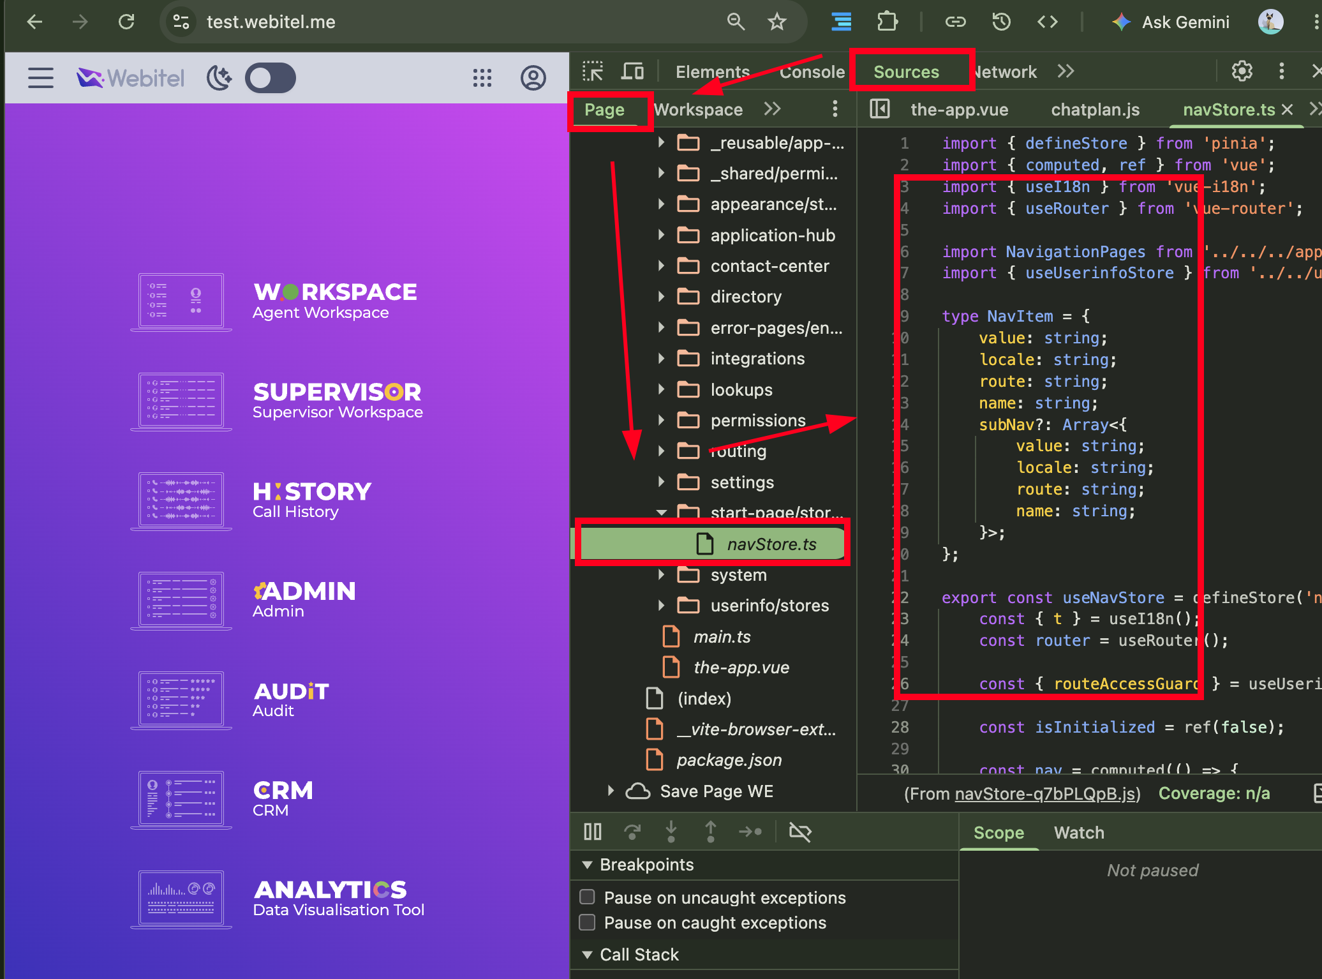Click Ask Gemini button

click(x=1171, y=22)
